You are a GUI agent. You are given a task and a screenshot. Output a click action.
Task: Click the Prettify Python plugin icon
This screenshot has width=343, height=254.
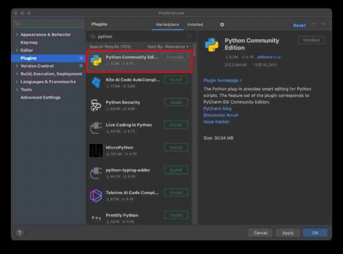96,218
